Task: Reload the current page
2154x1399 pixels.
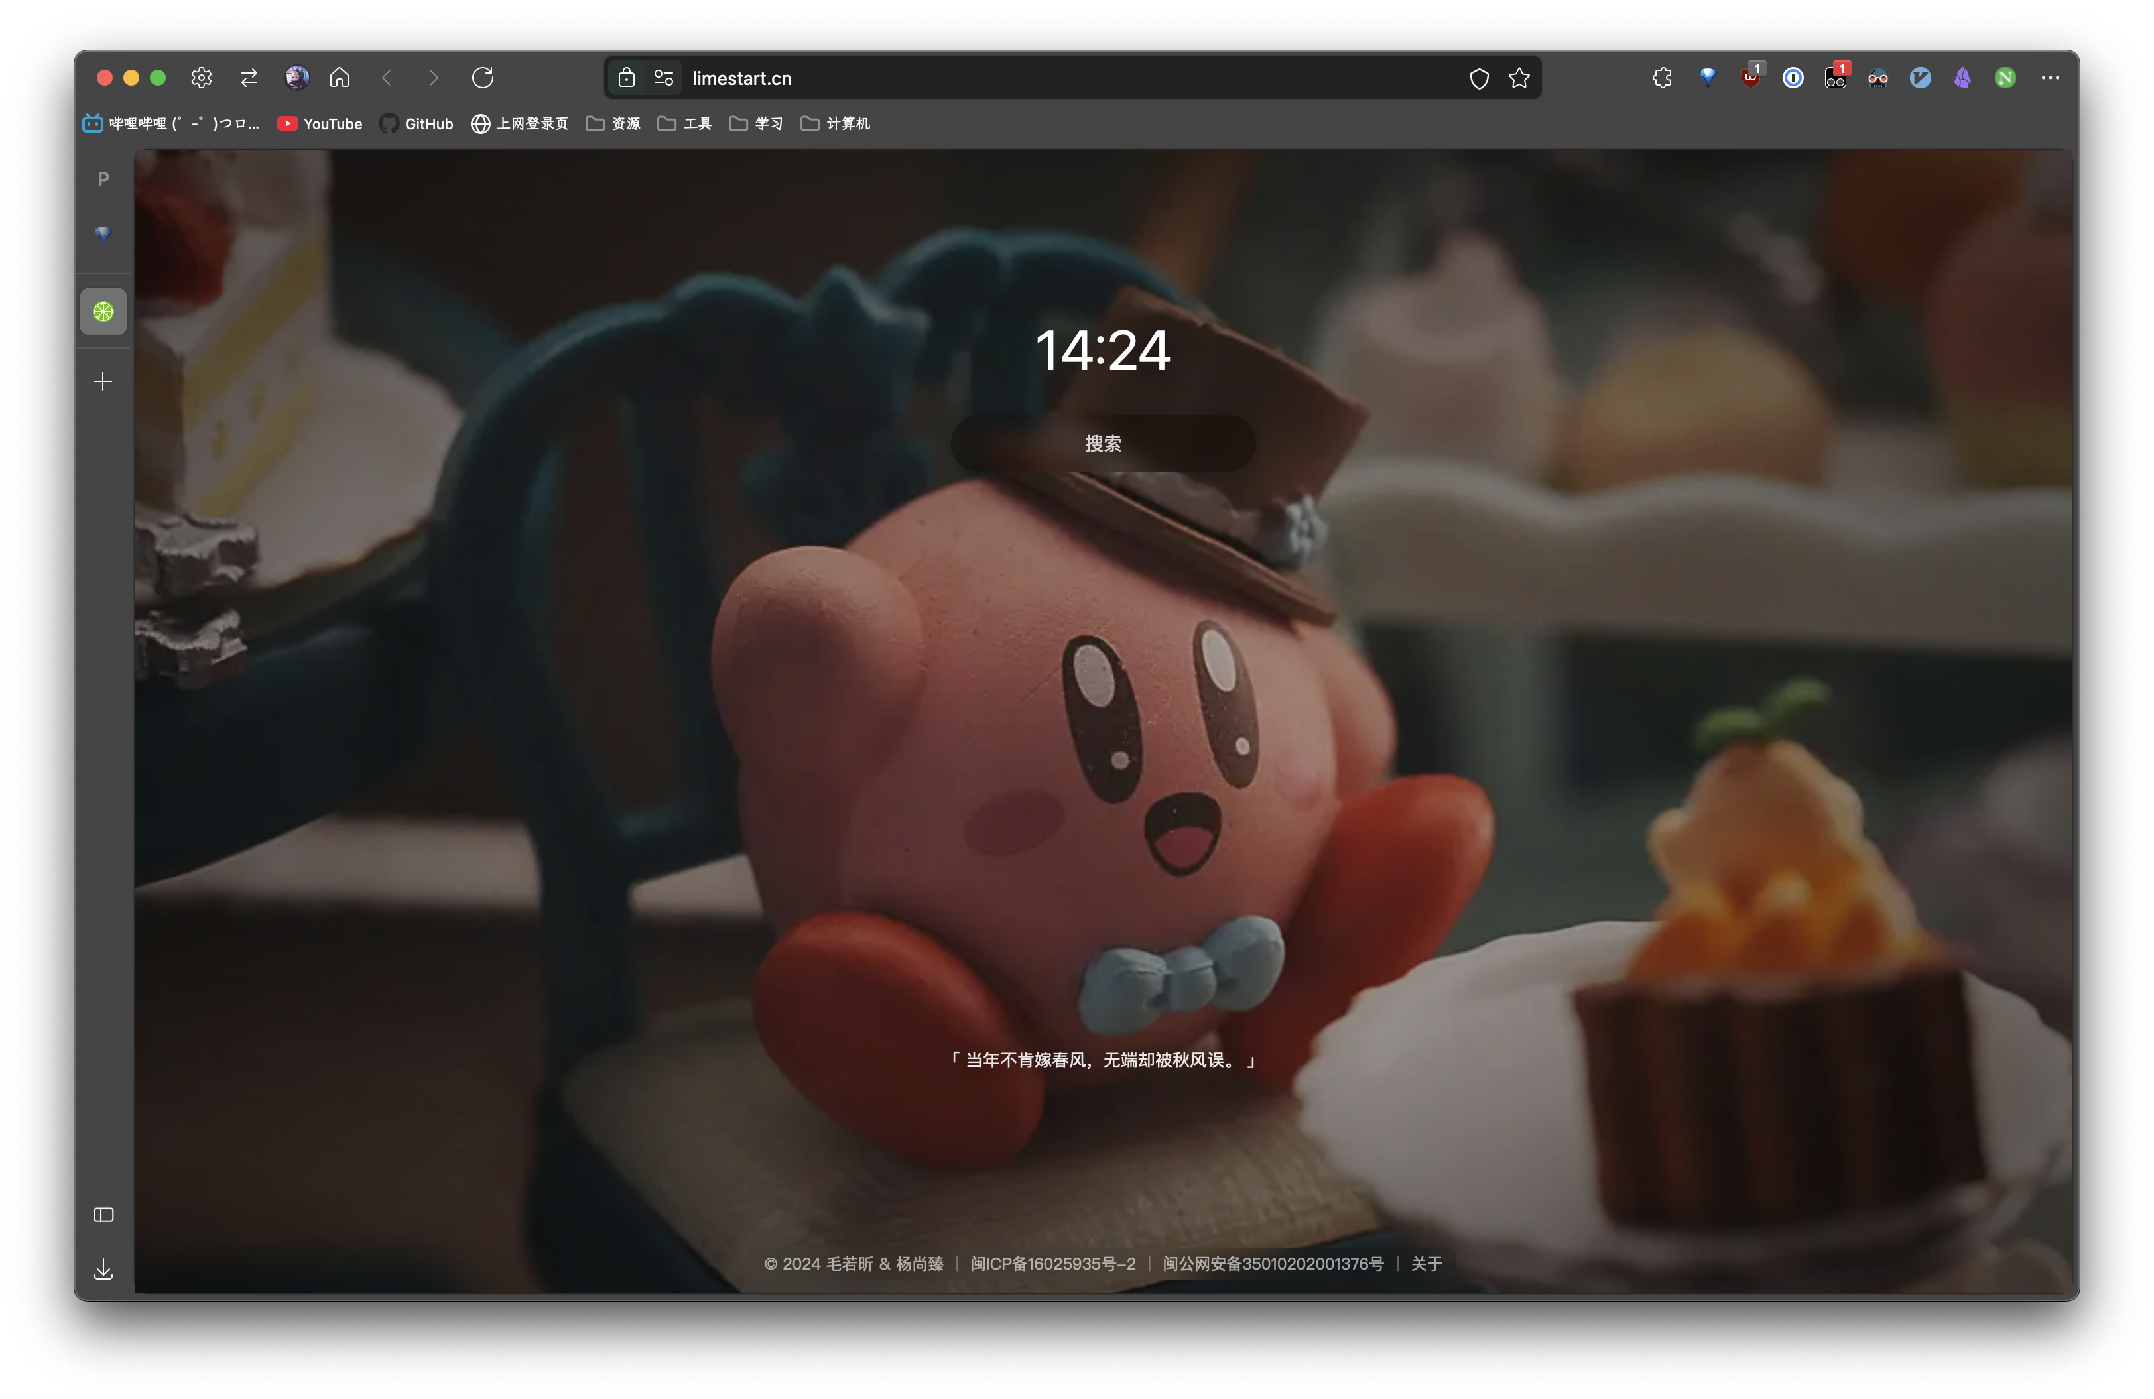Action: [482, 78]
